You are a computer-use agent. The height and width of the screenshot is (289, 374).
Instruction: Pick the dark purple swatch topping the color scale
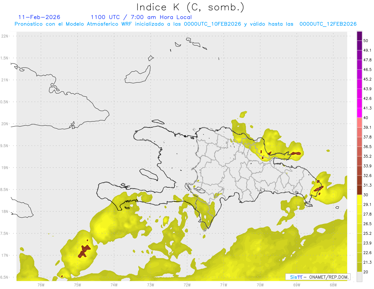click(x=359, y=36)
